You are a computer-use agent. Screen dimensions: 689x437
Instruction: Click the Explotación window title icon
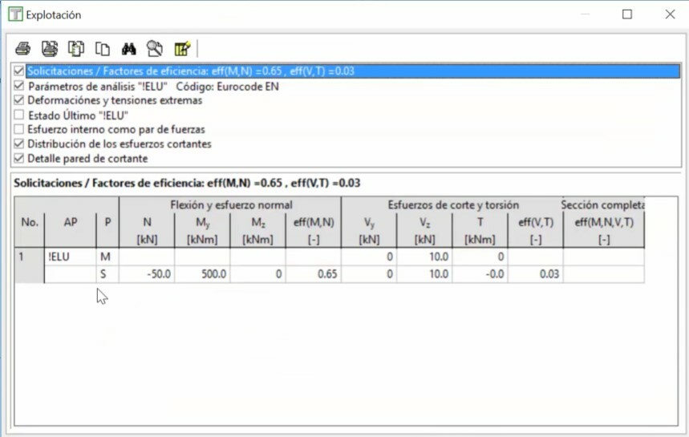pyautogui.click(x=14, y=14)
